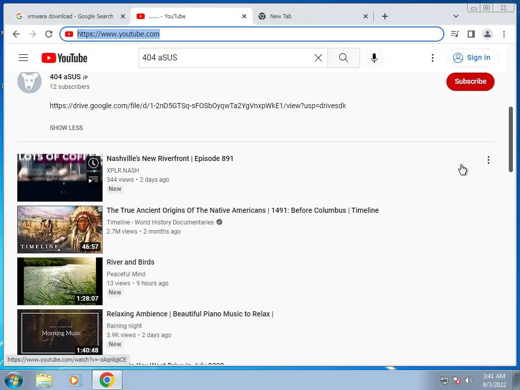This screenshot has width=520, height=390.
Task: Click the Google Drive link in description
Action: (x=198, y=106)
